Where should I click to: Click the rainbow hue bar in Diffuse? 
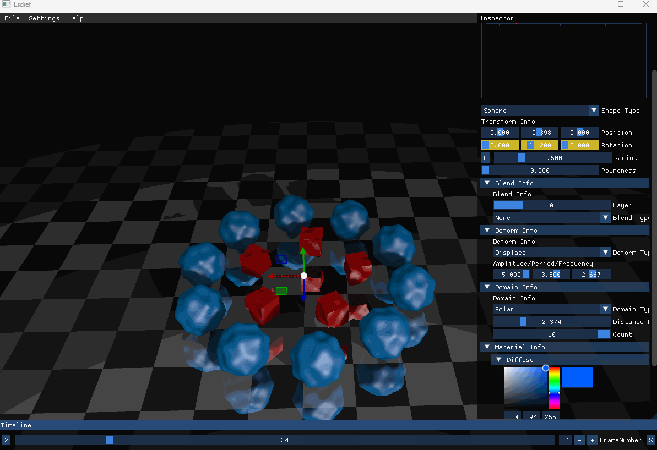pyautogui.click(x=554, y=388)
